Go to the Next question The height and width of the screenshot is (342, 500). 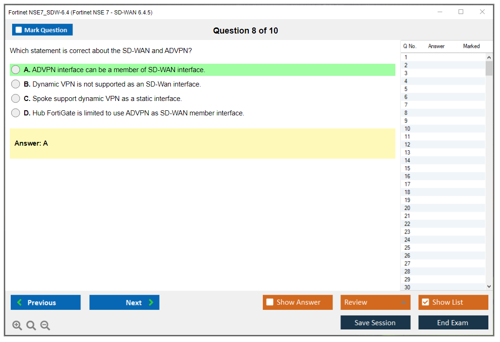click(124, 302)
